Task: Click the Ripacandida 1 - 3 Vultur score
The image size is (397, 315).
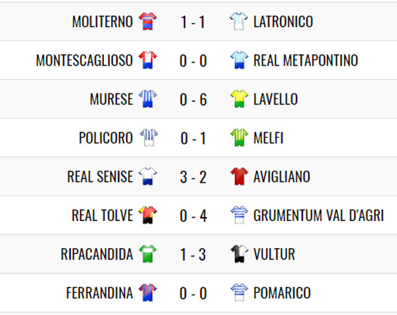Action: (193, 254)
